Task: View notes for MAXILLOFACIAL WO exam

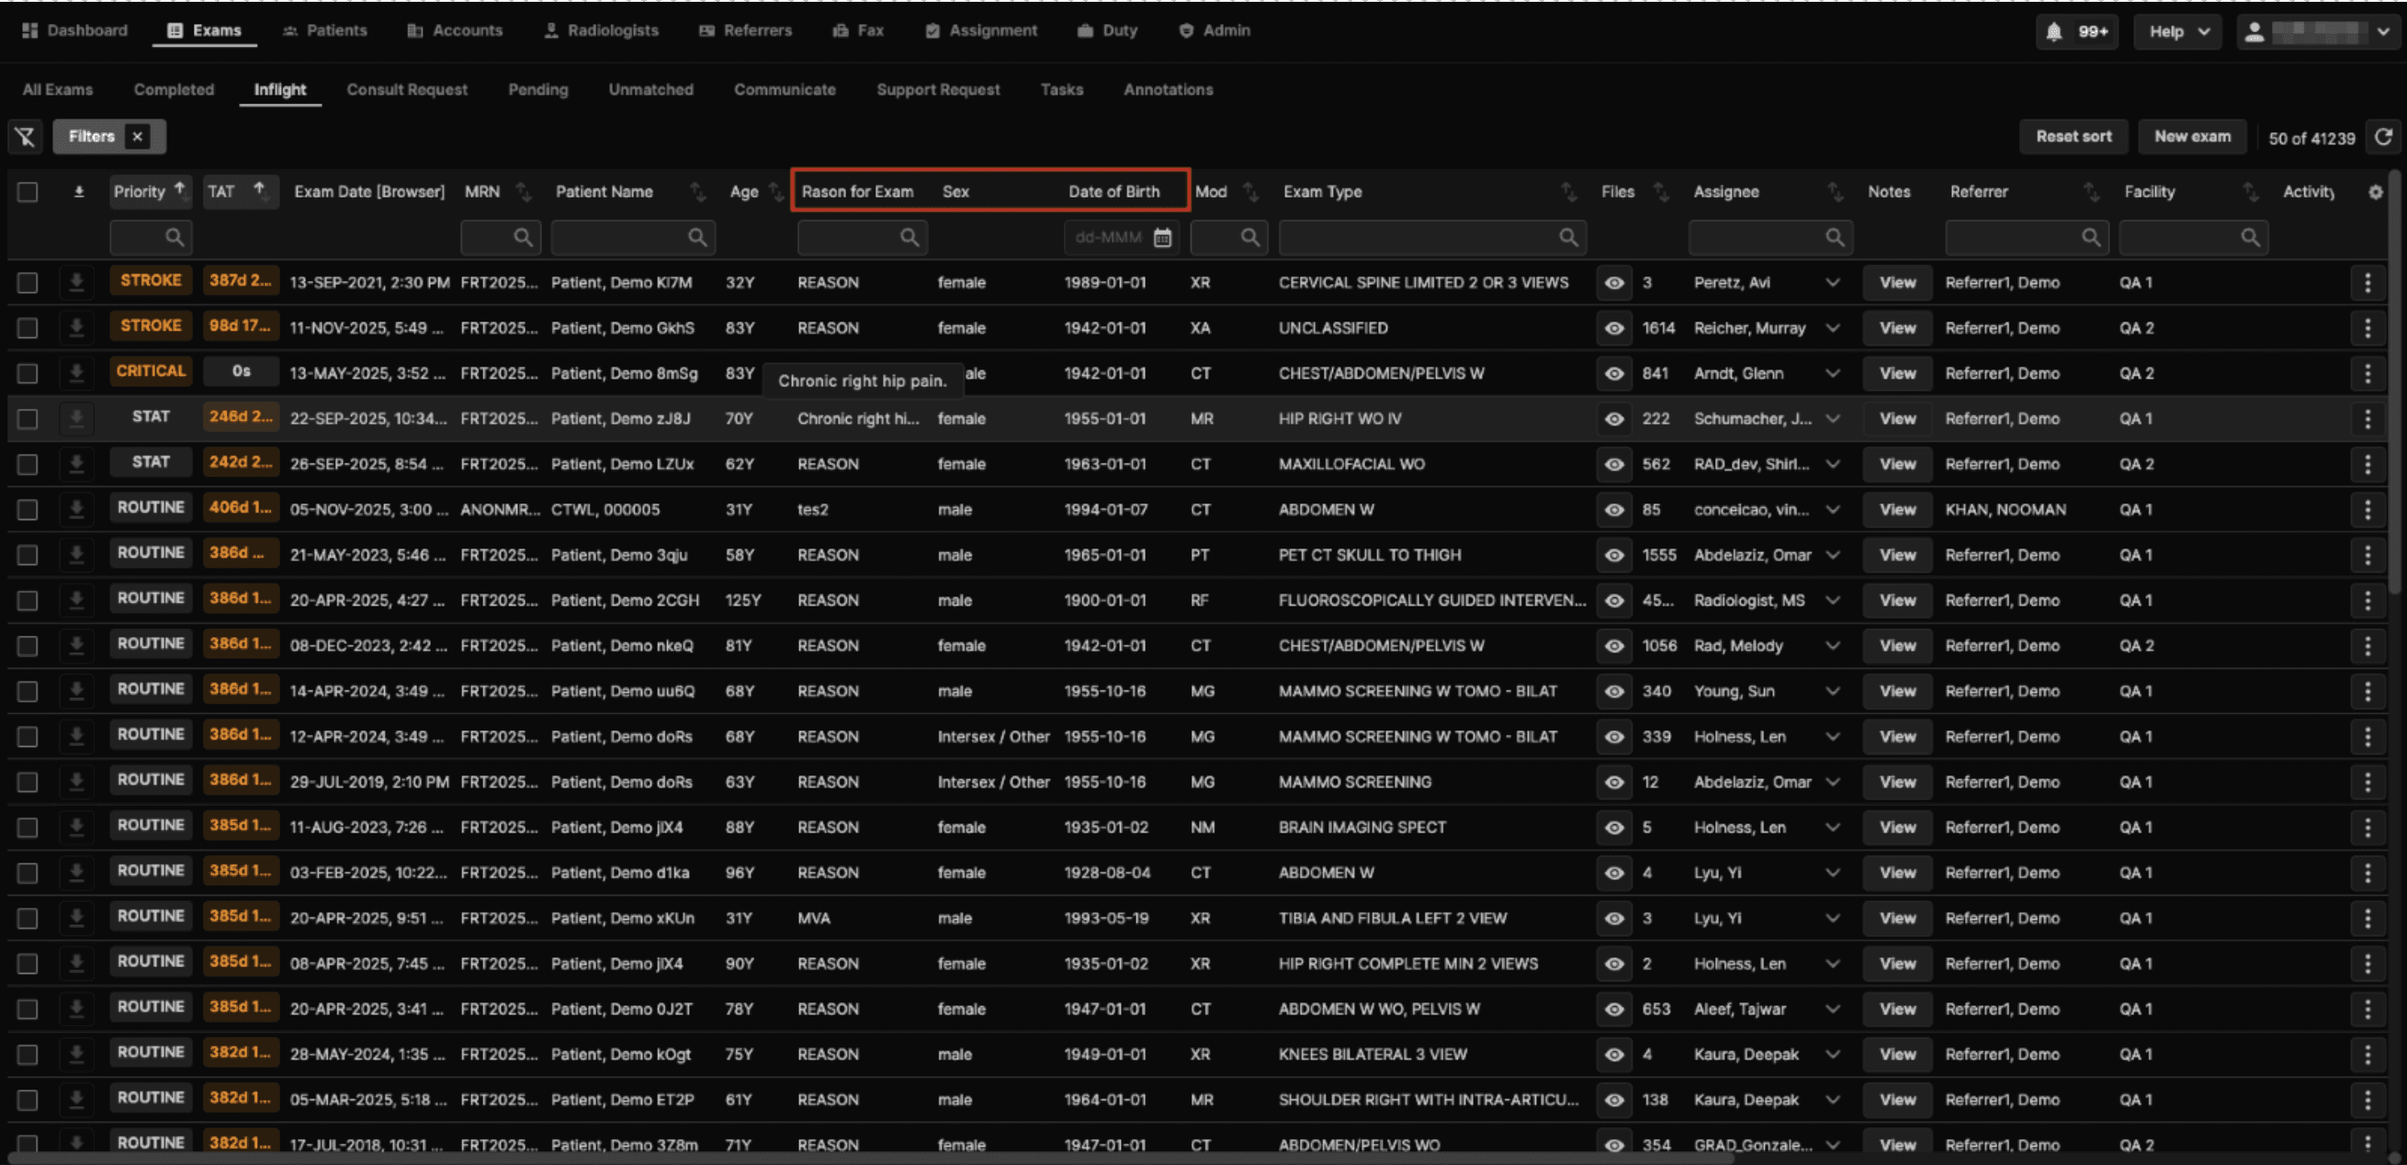Action: tap(1897, 464)
